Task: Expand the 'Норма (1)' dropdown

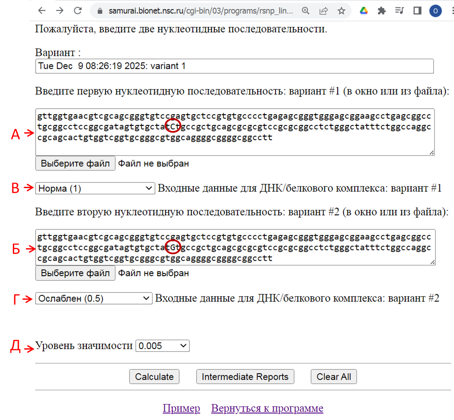Action: coord(95,188)
